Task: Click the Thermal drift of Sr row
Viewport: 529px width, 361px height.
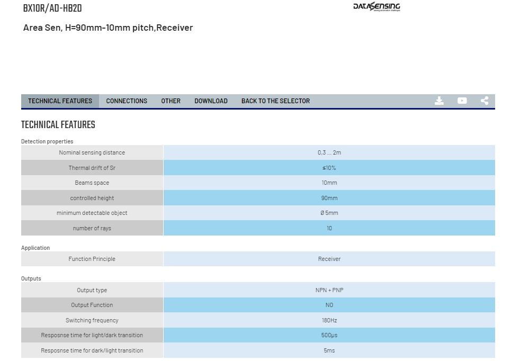Action: (x=258, y=168)
